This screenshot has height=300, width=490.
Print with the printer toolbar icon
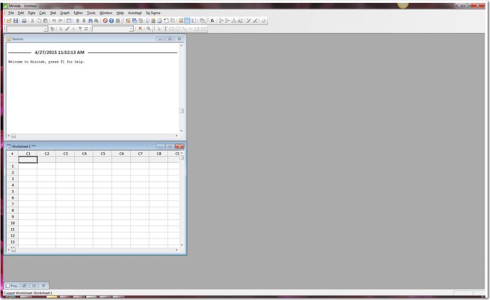24,21
